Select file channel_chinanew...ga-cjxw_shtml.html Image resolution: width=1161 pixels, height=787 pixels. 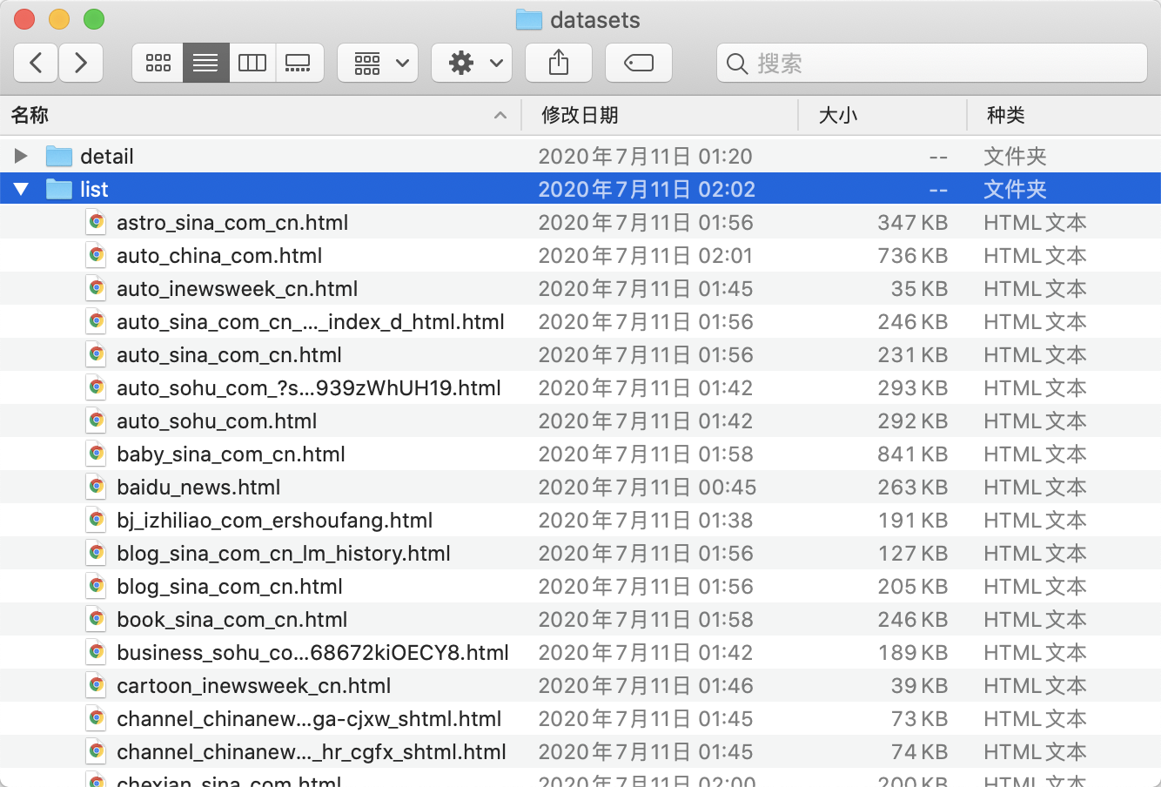tap(309, 719)
